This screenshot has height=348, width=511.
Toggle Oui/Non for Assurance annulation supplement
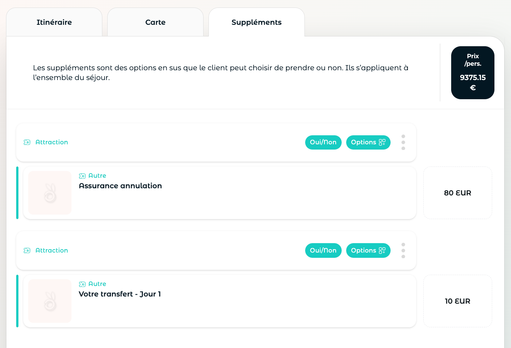click(x=323, y=142)
